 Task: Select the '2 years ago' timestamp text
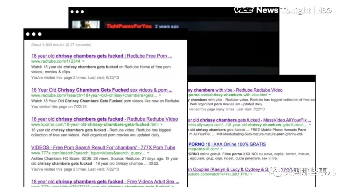(x=167, y=27)
